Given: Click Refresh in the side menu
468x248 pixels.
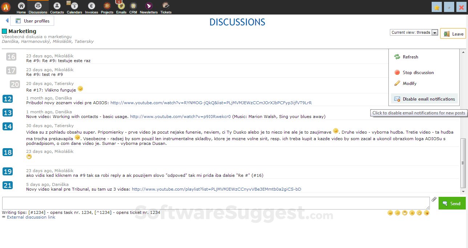Looking at the screenshot, I should click(x=410, y=57).
